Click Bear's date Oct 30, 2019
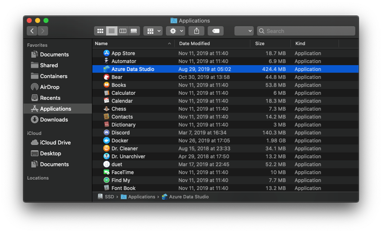The image size is (382, 233). (204, 77)
